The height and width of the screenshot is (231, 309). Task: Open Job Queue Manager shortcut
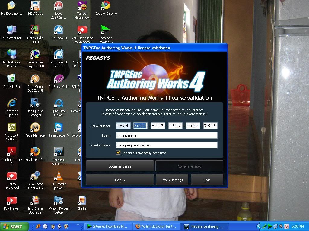point(35,107)
